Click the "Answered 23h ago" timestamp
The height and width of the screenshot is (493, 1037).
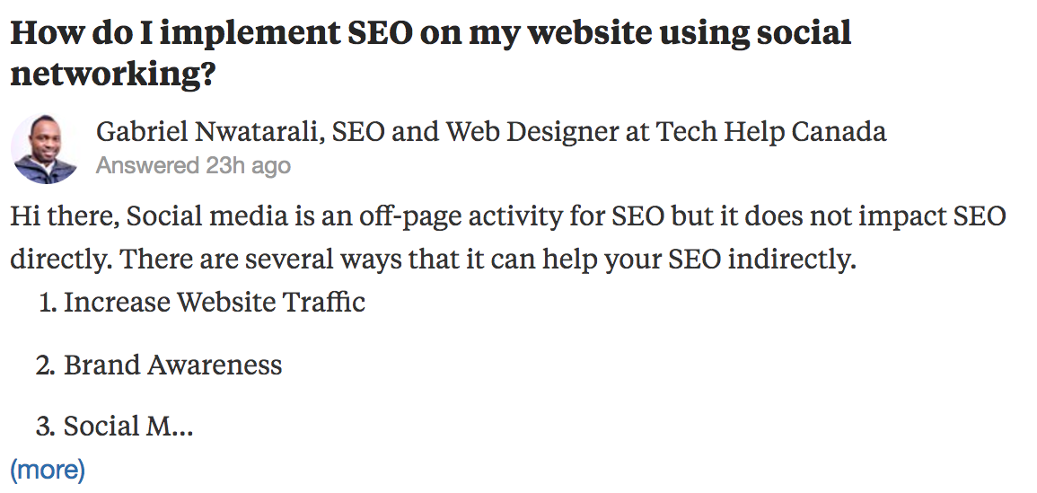[193, 166]
